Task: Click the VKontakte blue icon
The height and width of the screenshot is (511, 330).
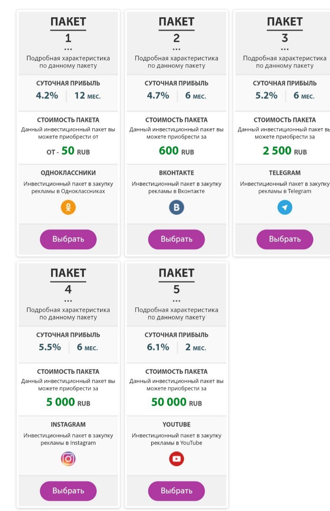Action: click(x=176, y=208)
